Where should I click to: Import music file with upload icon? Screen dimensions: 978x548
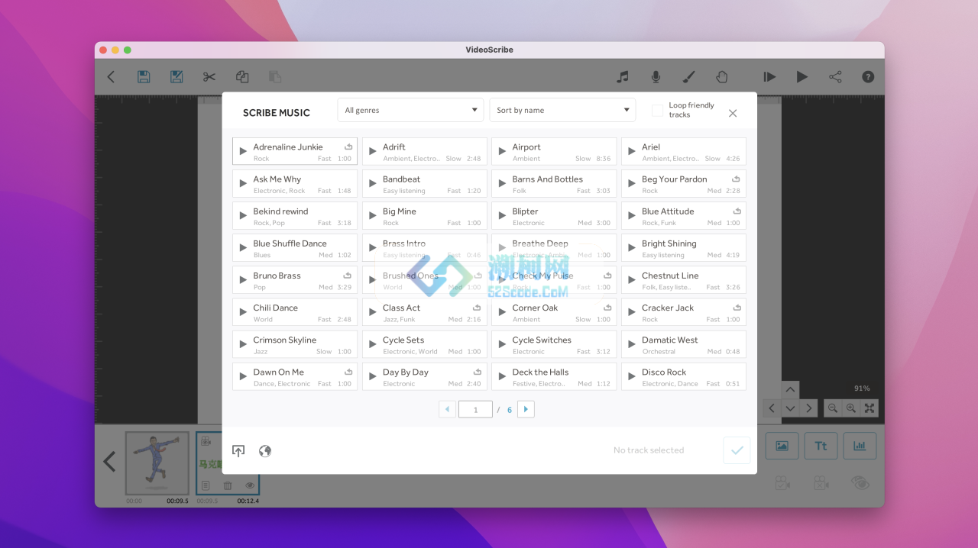point(238,451)
